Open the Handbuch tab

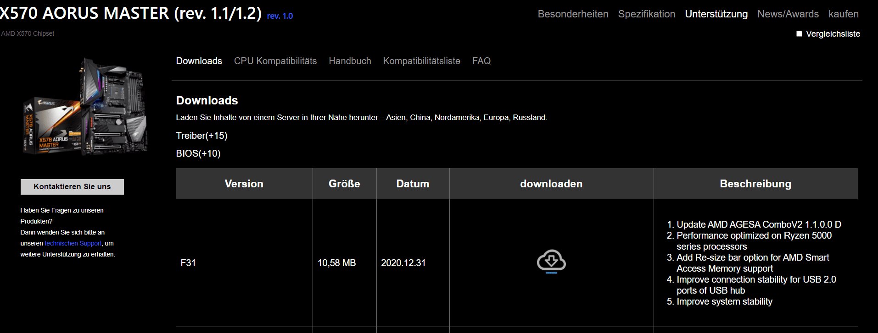(350, 61)
